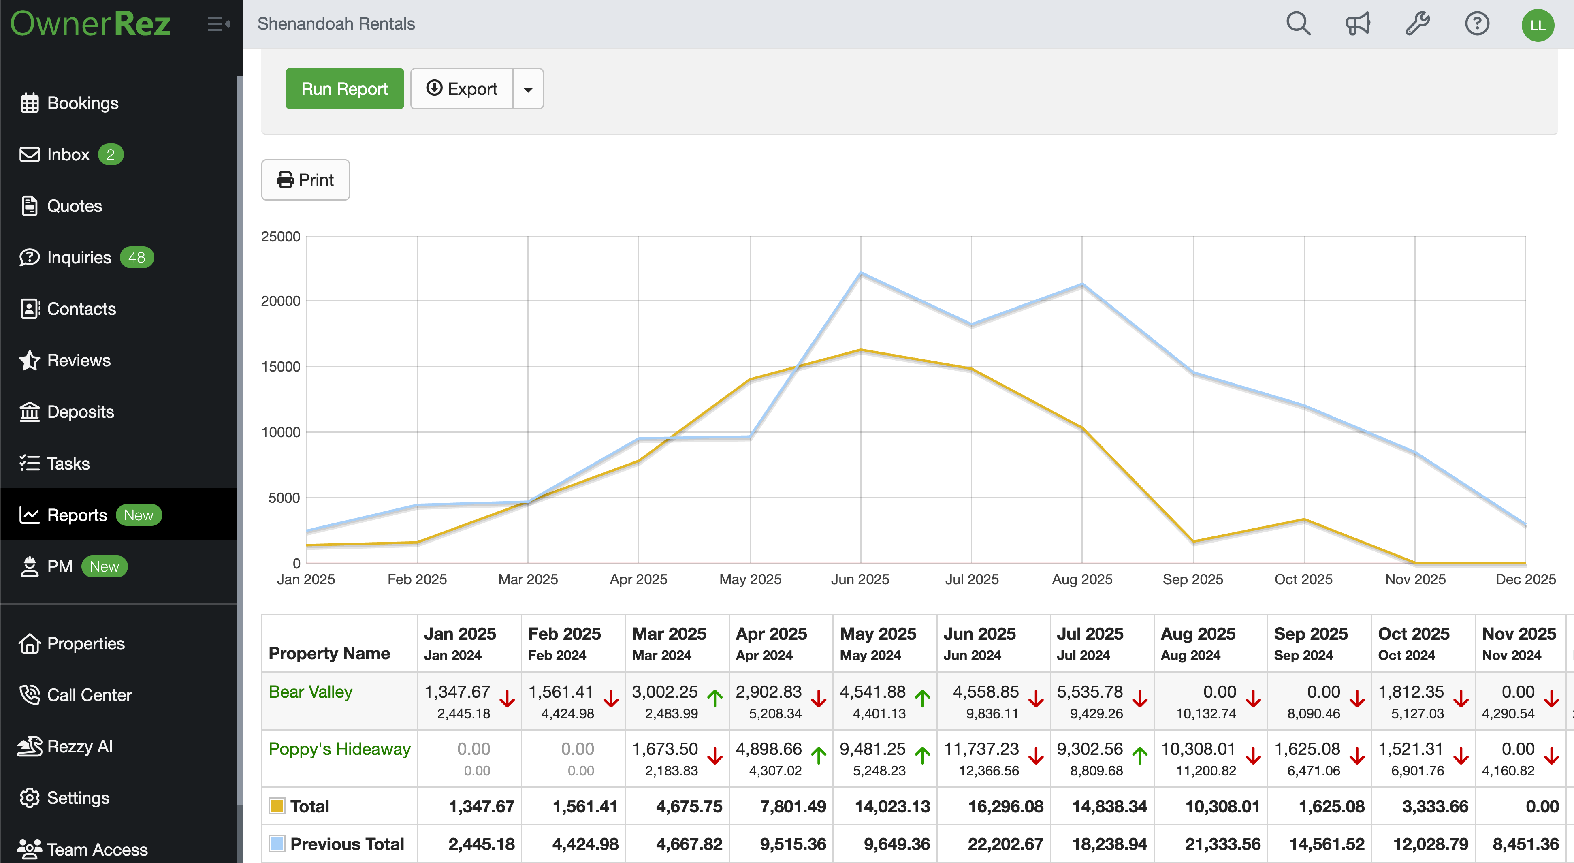Viewport: 1574px width, 863px height.
Task: Click the Settings gear icon
Action: tap(29, 798)
